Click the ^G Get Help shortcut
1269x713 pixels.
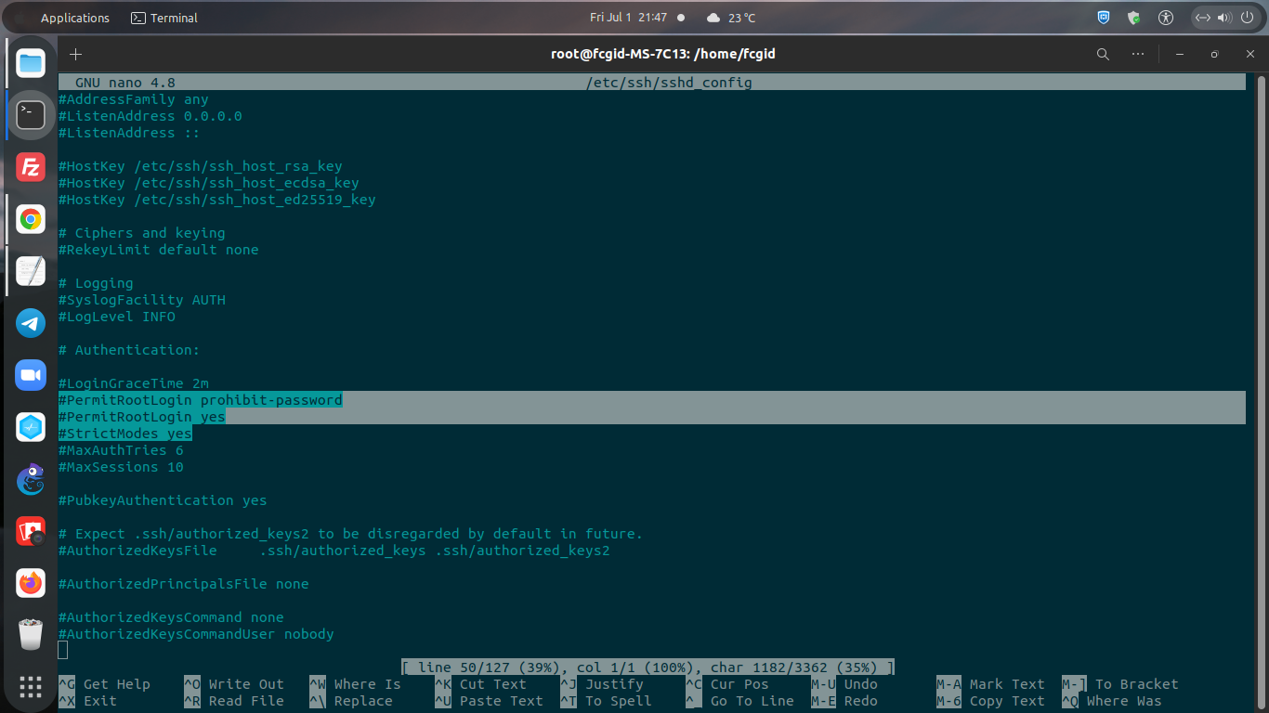[104, 684]
